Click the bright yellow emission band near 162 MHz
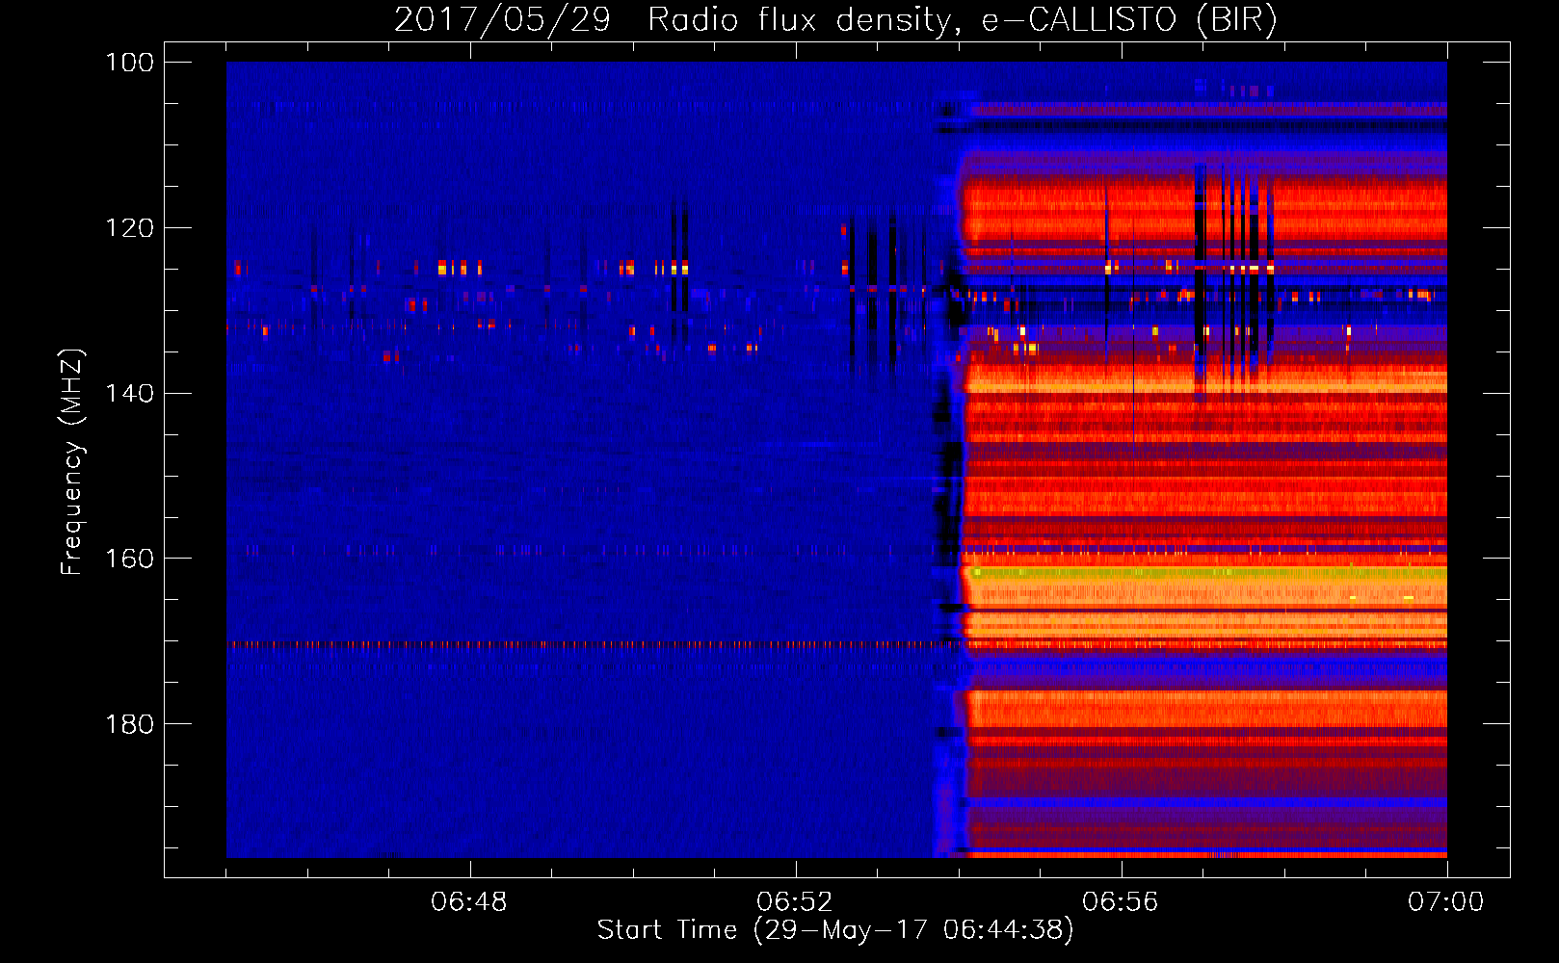Image resolution: width=1559 pixels, height=963 pixels. (1206, 573)
